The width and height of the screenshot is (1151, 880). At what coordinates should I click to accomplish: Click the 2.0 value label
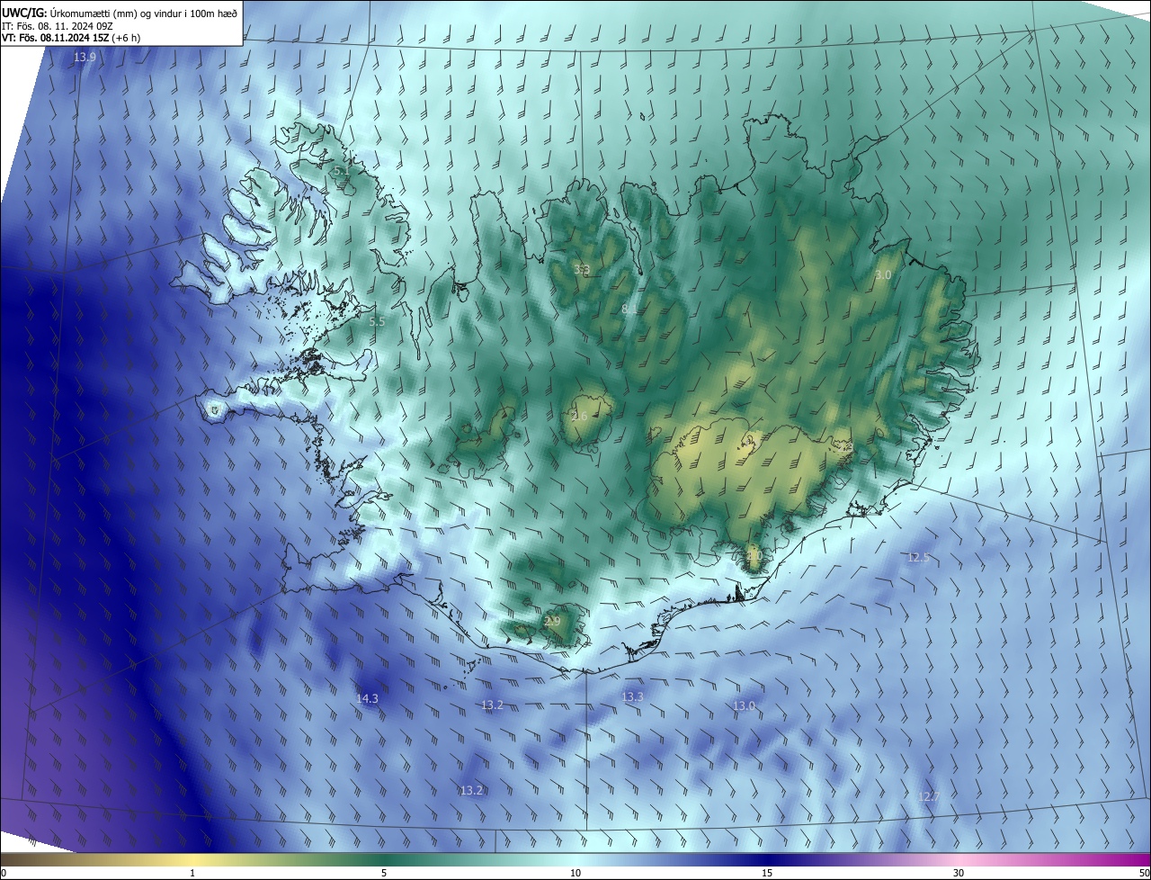pyautogui.click(x=754, y=557)
